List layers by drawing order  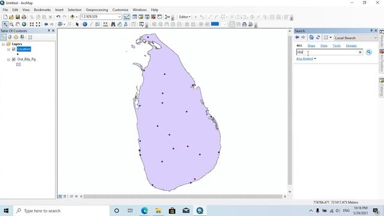[4, 37]
